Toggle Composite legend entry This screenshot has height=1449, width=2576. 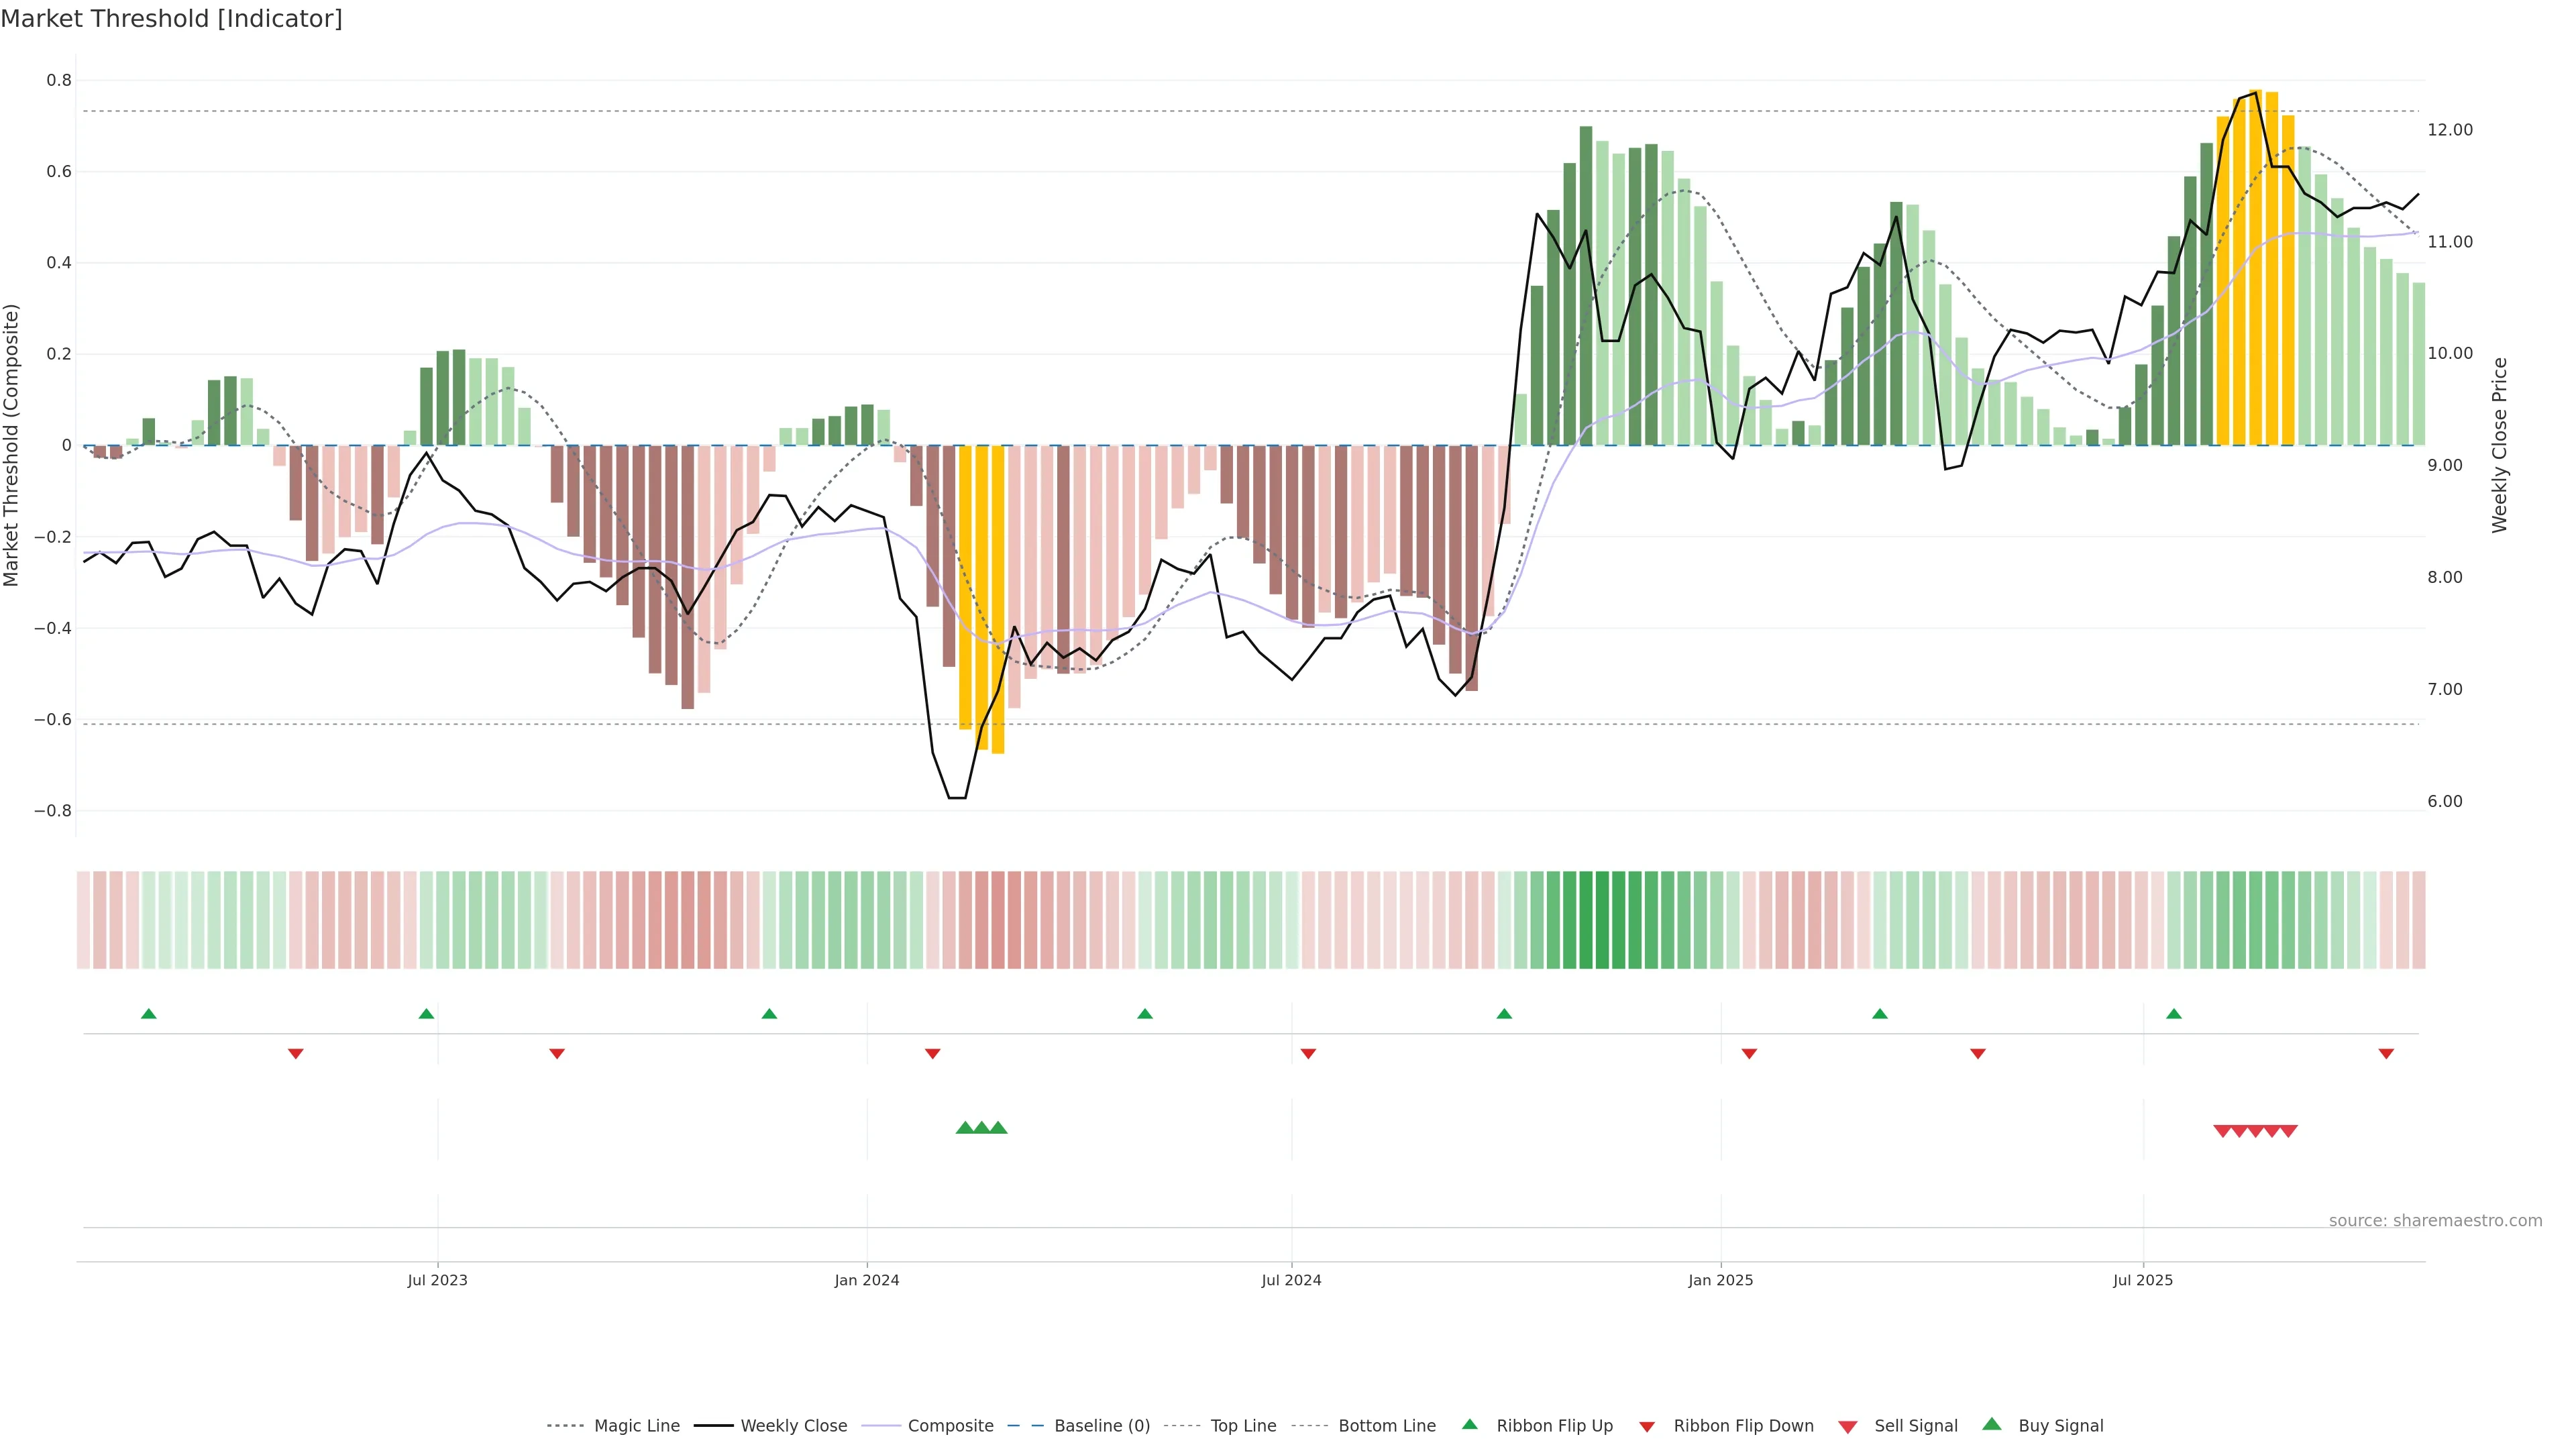tap(950, 1425)
